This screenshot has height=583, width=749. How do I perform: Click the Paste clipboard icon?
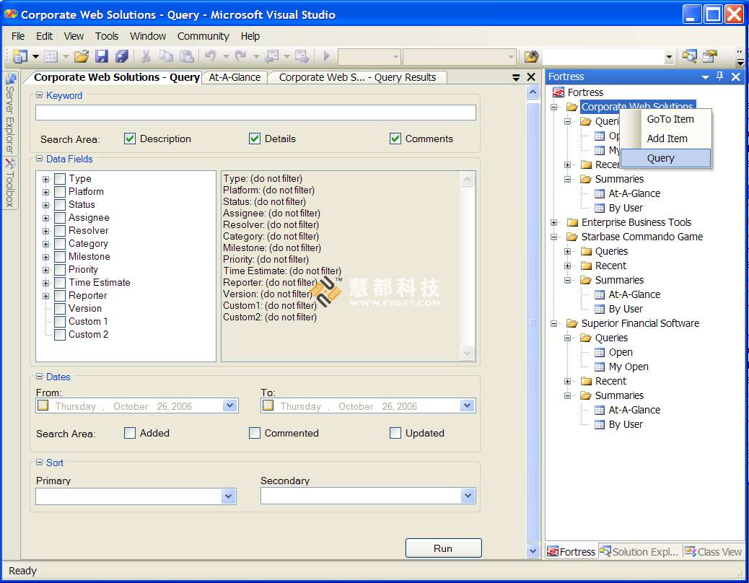tap(186, 56)
